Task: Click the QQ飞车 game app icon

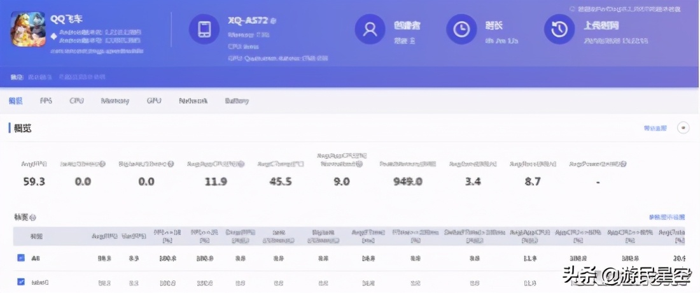Action: coord(28,29)
